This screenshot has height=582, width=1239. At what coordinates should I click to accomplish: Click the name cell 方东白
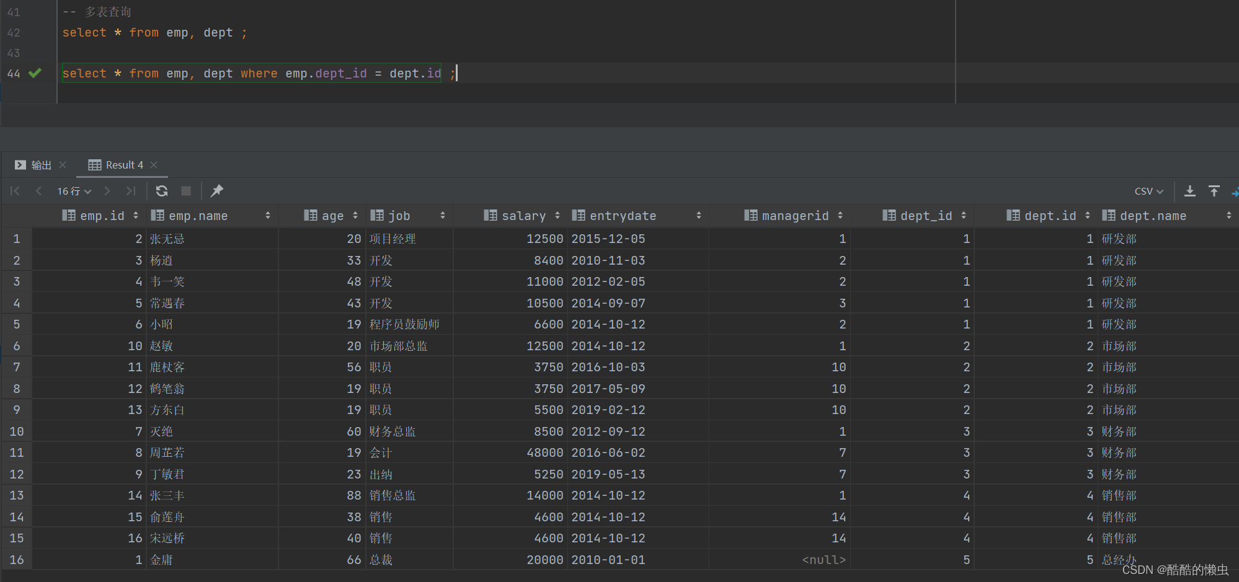pyautogui.click(x=212, y=410)
